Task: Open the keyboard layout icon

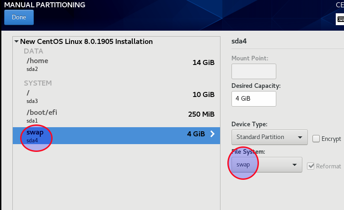Action: pyautogui.click(x=340, y=19)
